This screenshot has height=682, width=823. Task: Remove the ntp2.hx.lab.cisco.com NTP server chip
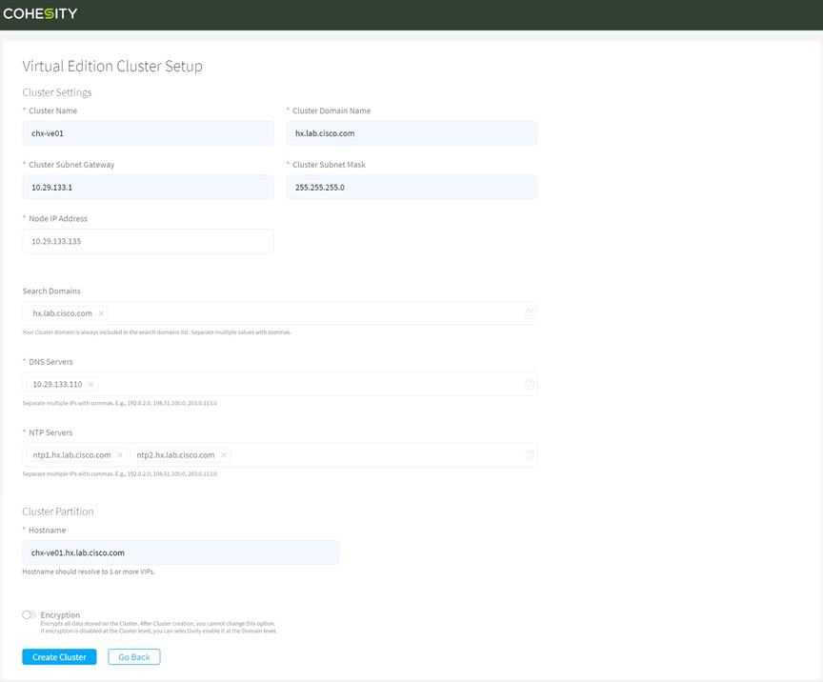tap(223, 454)
